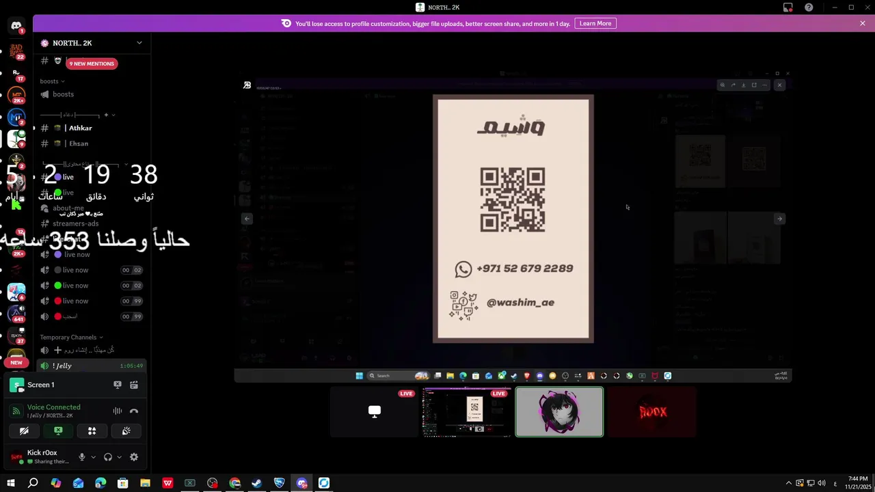Open the Bad Boys server with 22 badge

coord(16,51)
